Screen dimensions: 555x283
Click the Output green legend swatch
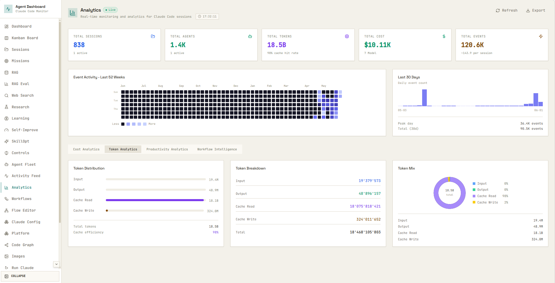click(474, 190)
